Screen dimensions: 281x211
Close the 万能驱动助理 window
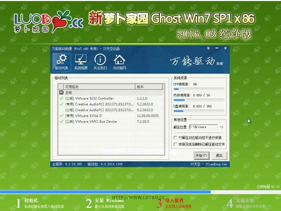[x=225, y=48]
